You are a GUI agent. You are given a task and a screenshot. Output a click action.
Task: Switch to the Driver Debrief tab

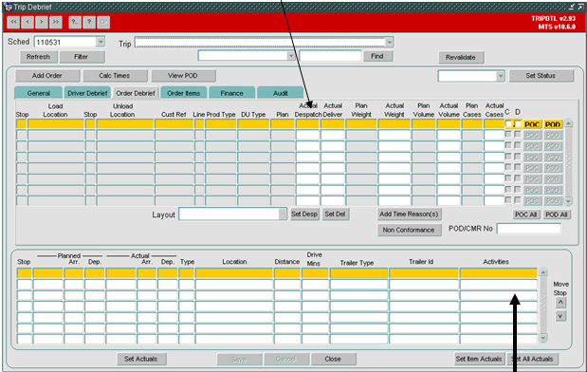(x=87, y=93)
